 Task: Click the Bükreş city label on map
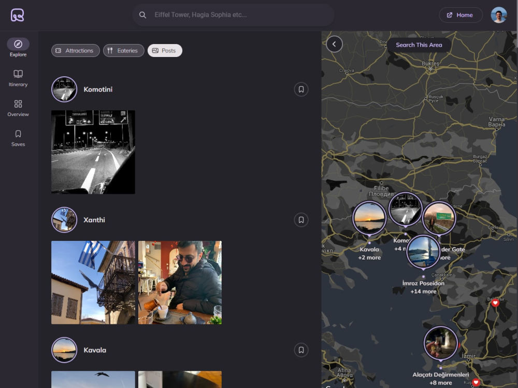(430, 63)
